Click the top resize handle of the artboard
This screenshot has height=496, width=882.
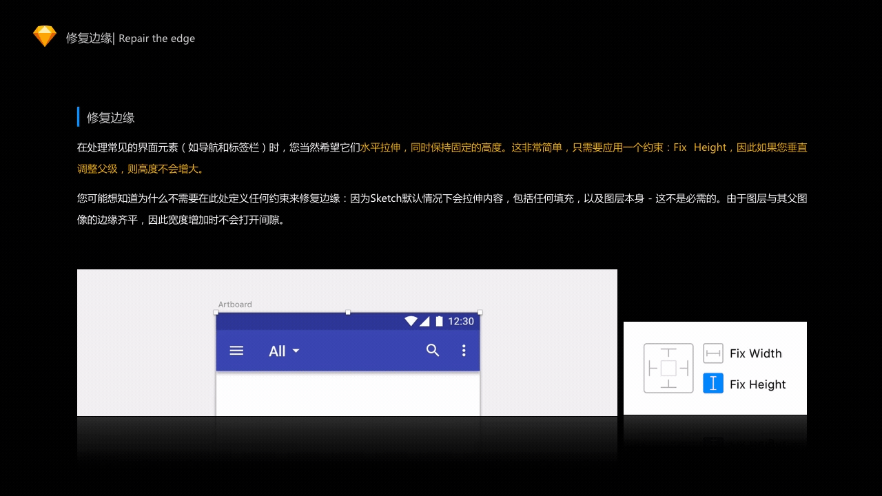tap(347, 312)
